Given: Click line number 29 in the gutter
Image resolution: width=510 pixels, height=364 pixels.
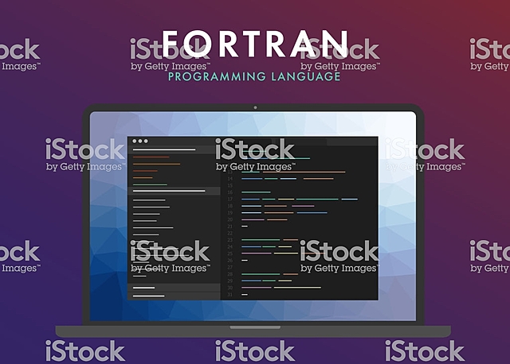Looking at the screenshot, I should tap(230, 281).
